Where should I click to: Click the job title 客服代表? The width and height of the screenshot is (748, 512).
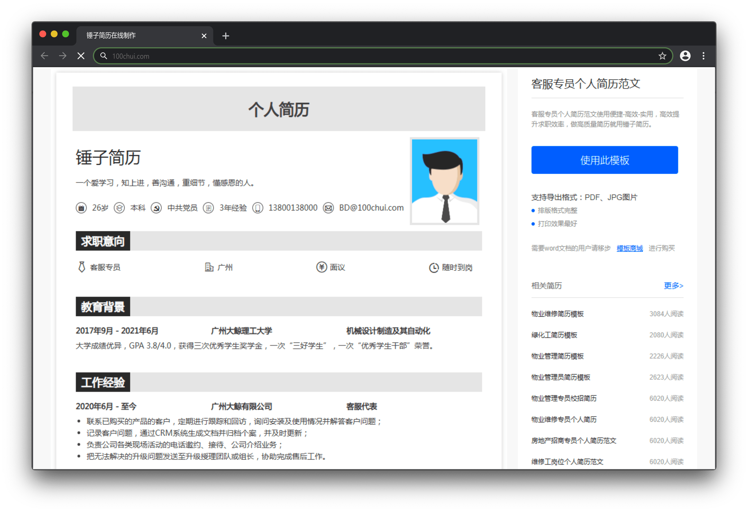point(361,407)
